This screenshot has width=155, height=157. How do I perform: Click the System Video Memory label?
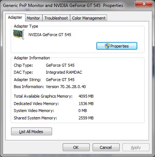click(x=34, y=111)
